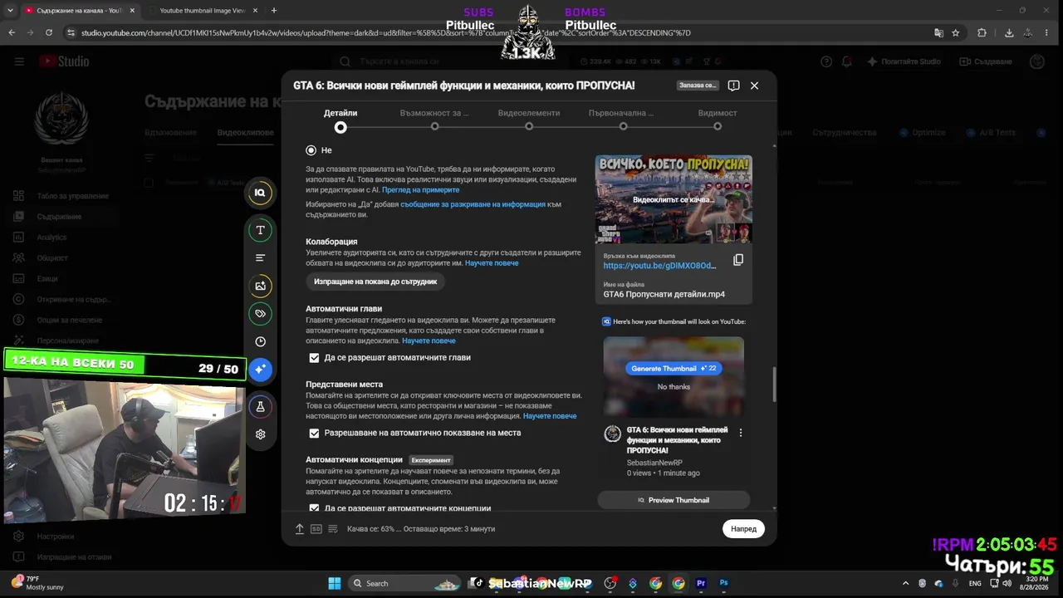1063x598 pixels.
Task: Open the gear settings in the side strip
Action: point(260,434)
